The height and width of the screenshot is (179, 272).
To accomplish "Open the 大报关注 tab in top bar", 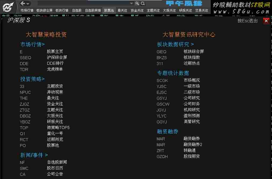I will pos(170,10).
